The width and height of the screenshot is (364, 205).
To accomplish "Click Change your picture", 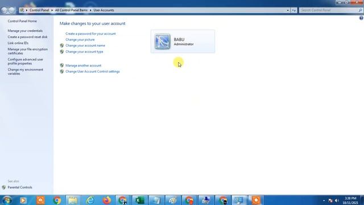I will [x=80, y=39].
